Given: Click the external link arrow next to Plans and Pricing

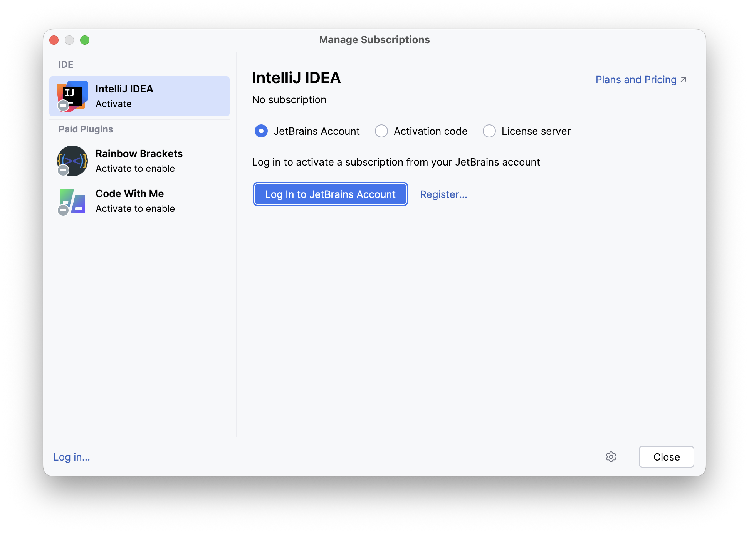Looking at the screenshot, I should point(684,79).
